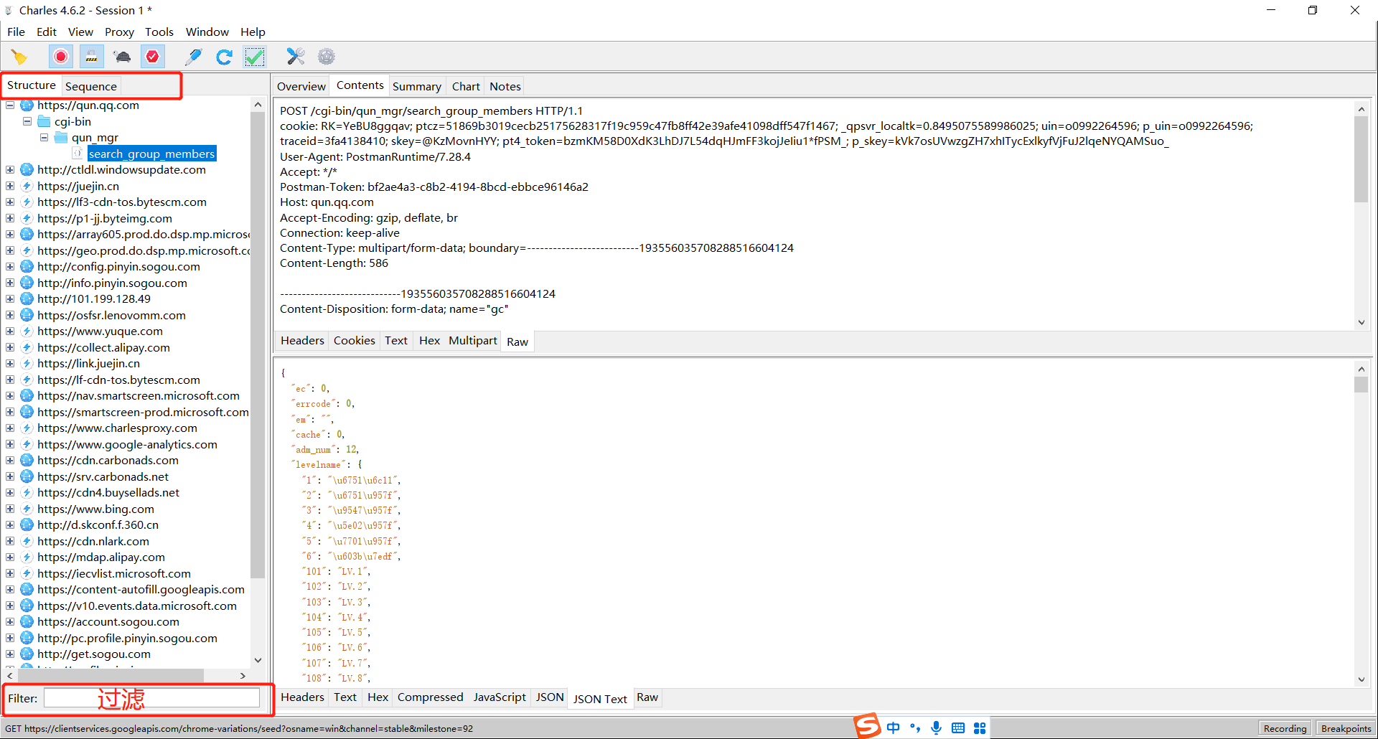Click the juejin.cn lightning host icon

(27, 186)
